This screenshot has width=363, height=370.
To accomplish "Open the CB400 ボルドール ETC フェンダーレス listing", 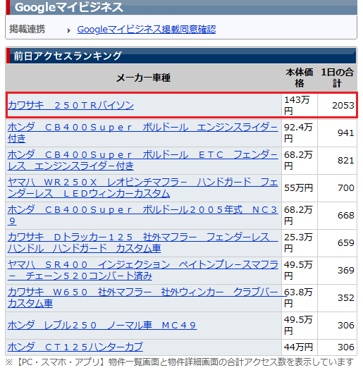I will [143, 161].
